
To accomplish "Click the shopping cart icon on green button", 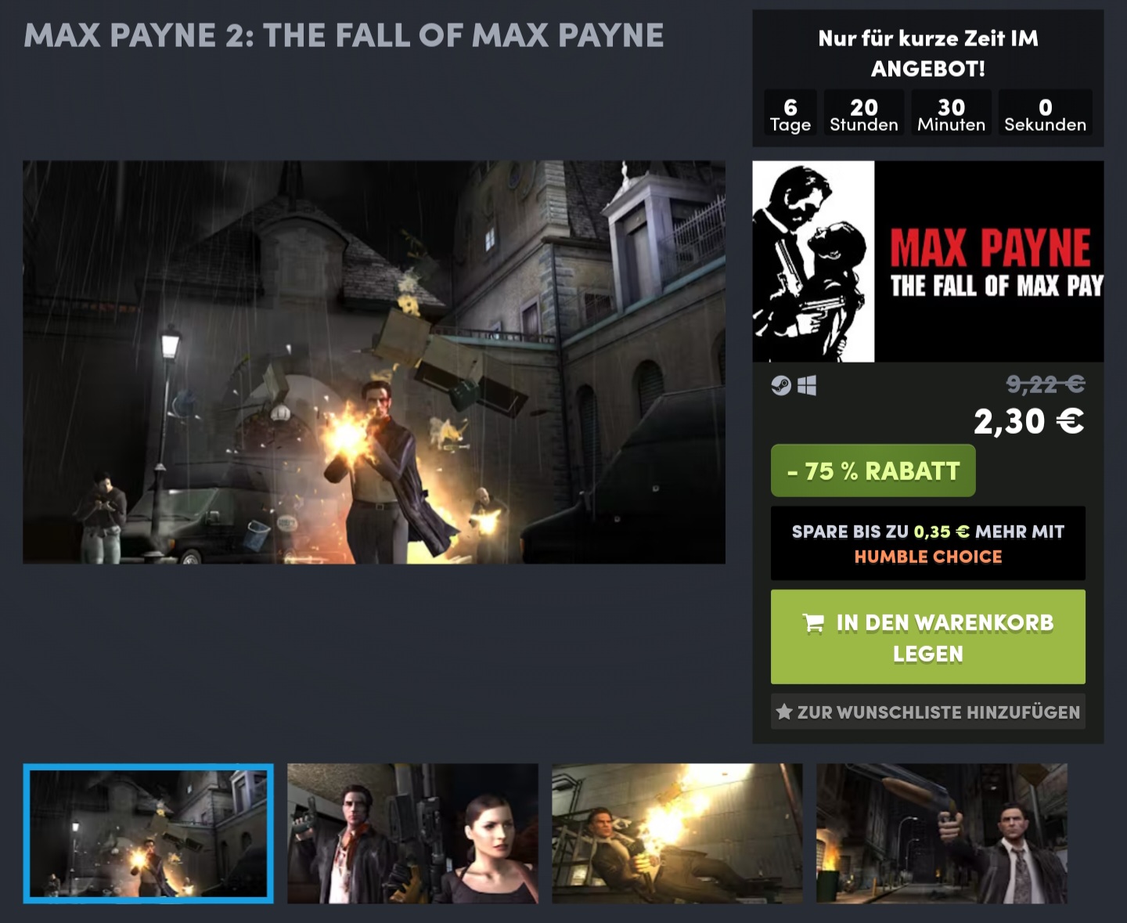I will [x=813, y=623].
